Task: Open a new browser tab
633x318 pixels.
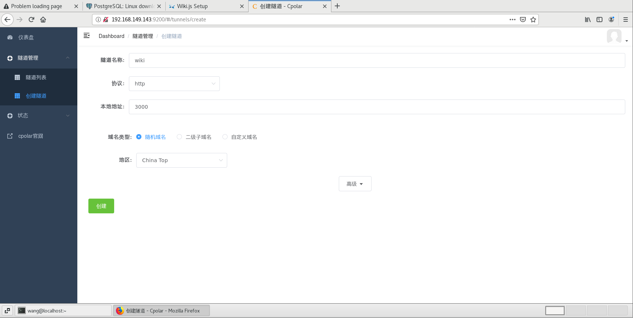Action: point(337,6)
